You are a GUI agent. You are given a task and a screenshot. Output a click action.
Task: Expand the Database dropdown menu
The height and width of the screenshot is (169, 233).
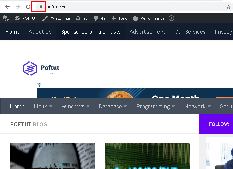click(x=113, y=106)
